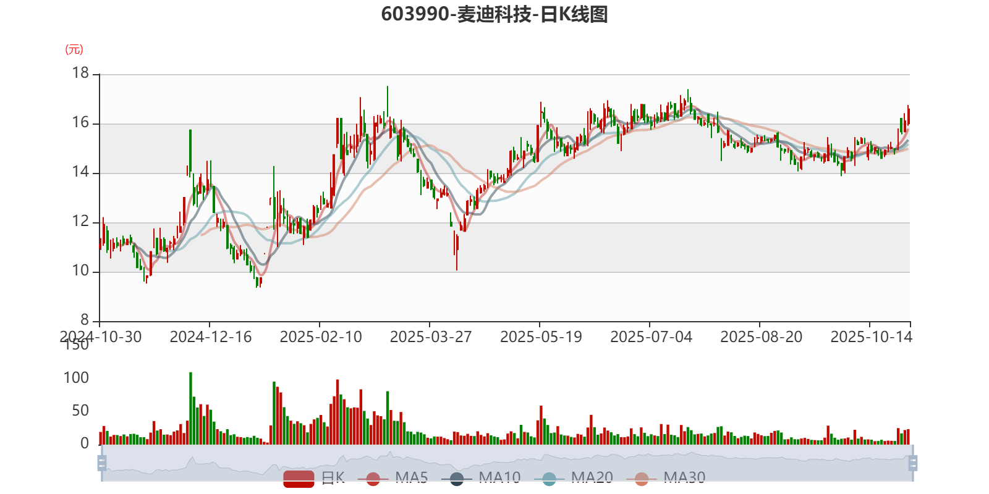Hide the MA5 moving average line

pos(393,478)
